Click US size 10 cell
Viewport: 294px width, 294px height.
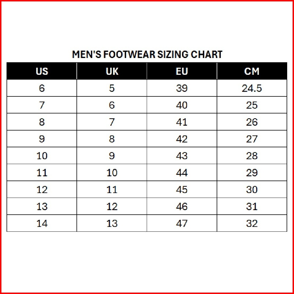pos(42,156)
